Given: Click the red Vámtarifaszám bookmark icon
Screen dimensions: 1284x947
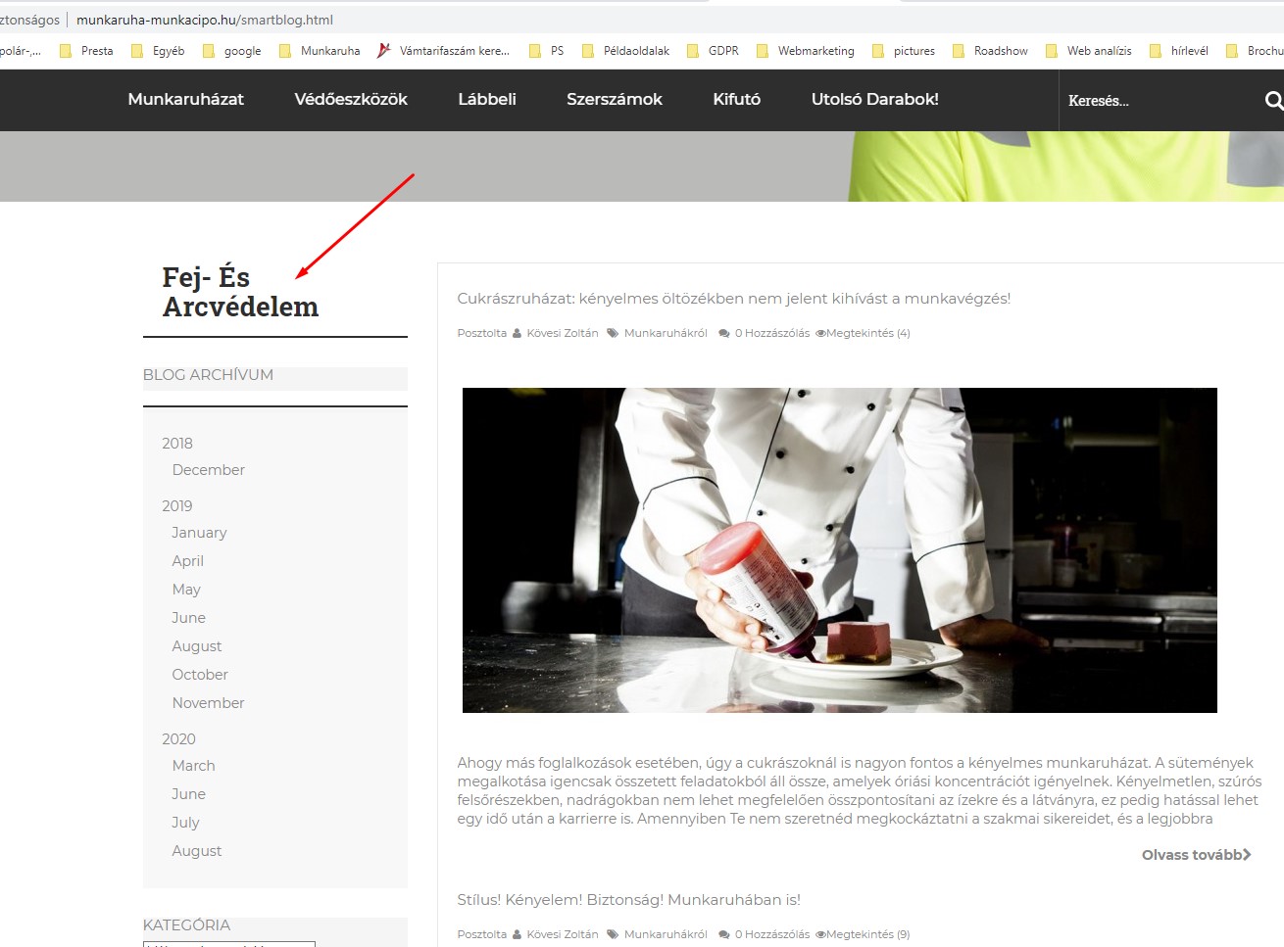Looking at the screenshot, I should [382, 50].
